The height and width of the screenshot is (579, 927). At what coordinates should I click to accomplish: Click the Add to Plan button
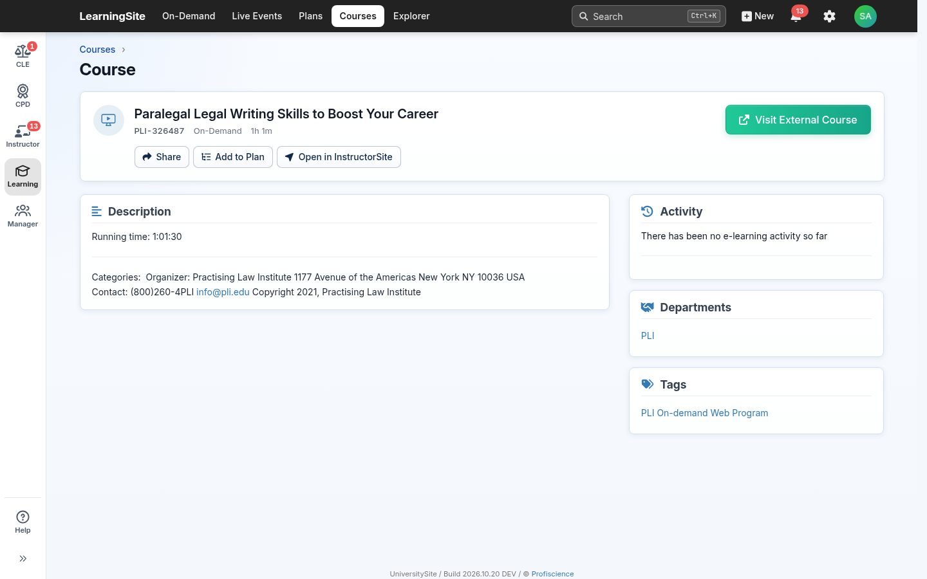click(x=233, y=157)
